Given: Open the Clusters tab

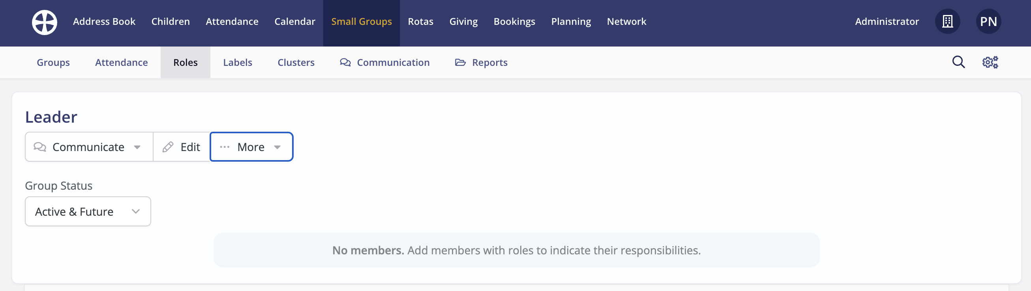Looking at the screenshot, I should click(x=296, y=62).
